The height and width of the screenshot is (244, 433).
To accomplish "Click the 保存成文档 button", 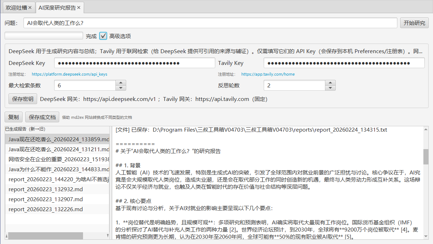I will click(x=42, y=117).
